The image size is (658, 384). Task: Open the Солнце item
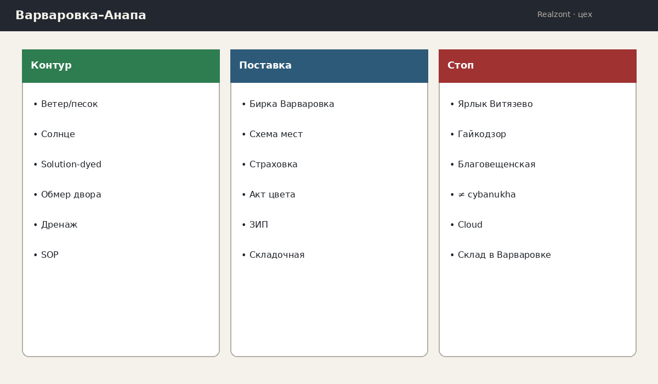(x=54, y=134)
